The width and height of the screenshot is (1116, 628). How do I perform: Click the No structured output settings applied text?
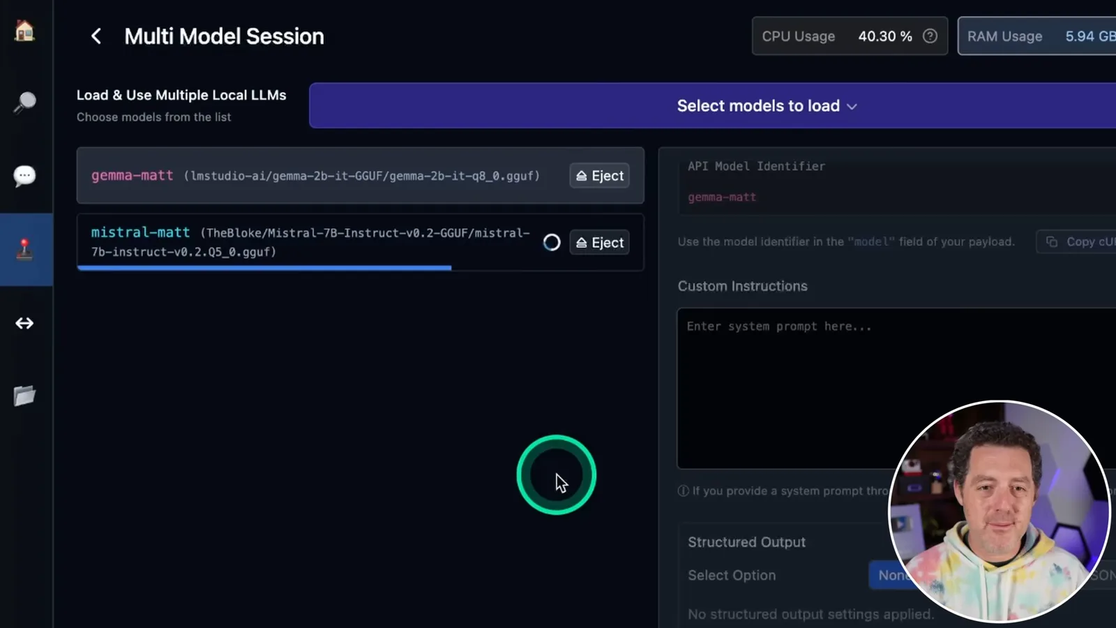810,614
